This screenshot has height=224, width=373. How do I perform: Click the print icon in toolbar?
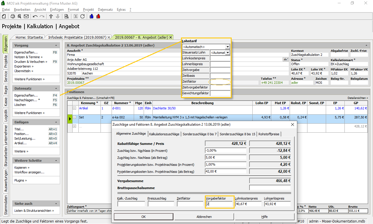coord(13,16)
